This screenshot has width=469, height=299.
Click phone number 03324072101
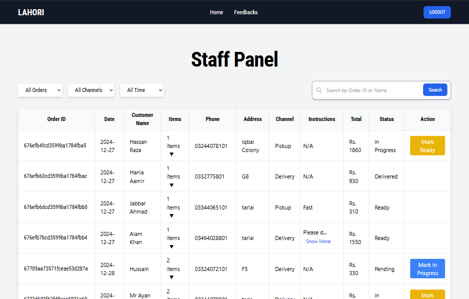(211, 269)
